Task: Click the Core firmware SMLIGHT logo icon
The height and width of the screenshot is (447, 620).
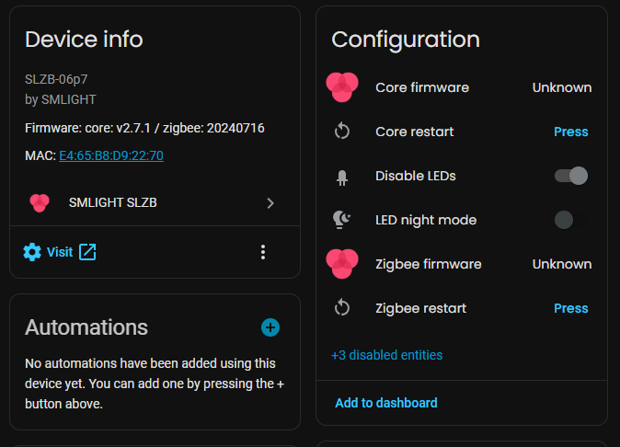Action: click(x=341, y=87)
